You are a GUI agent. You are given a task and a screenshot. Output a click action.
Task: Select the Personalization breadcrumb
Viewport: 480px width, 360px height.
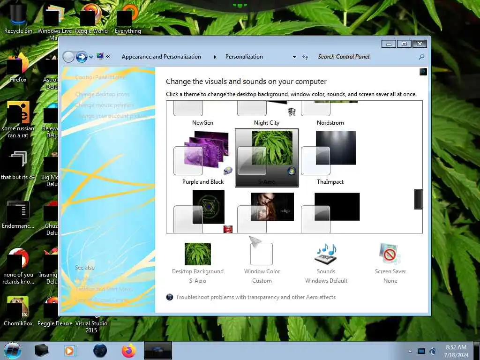(244, 57)
